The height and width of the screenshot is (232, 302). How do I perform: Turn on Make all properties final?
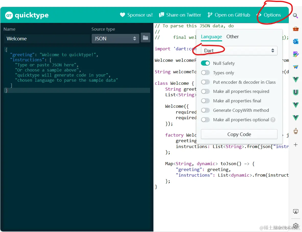point(205,101)
